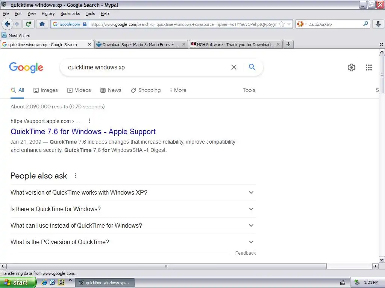Viewport: 385px width, 288px height.
Task: Submit search with blue magnifier
Action: (252, 67)
